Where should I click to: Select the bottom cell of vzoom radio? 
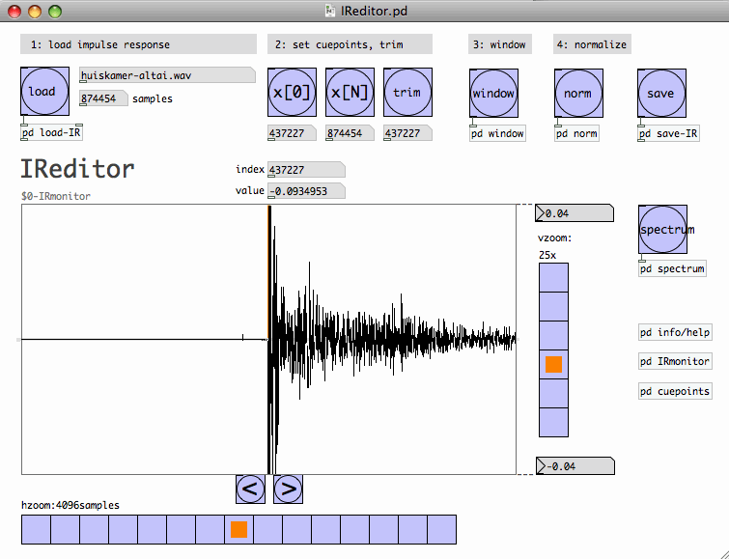tap(553, 422)
